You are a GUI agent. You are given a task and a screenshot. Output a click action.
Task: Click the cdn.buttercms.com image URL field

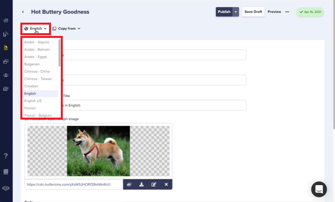(x=74, y=184)
